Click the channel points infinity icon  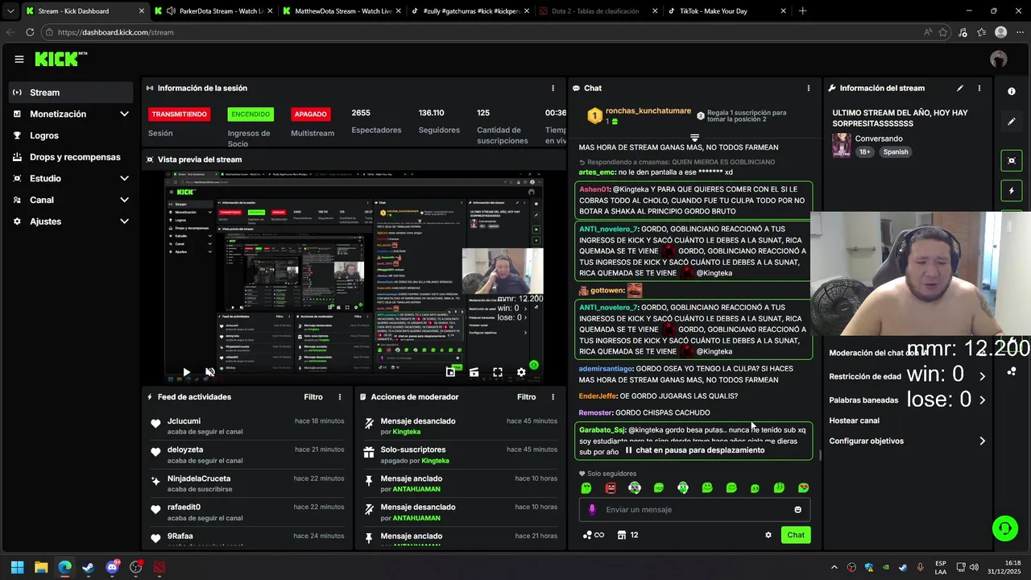point(593,535)
